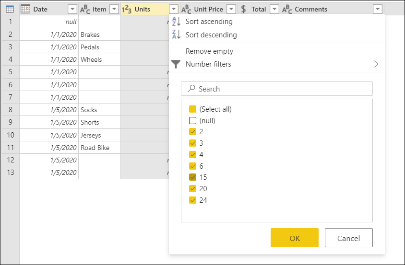Select the Jerseys item cell

click(x=99, y=135)
